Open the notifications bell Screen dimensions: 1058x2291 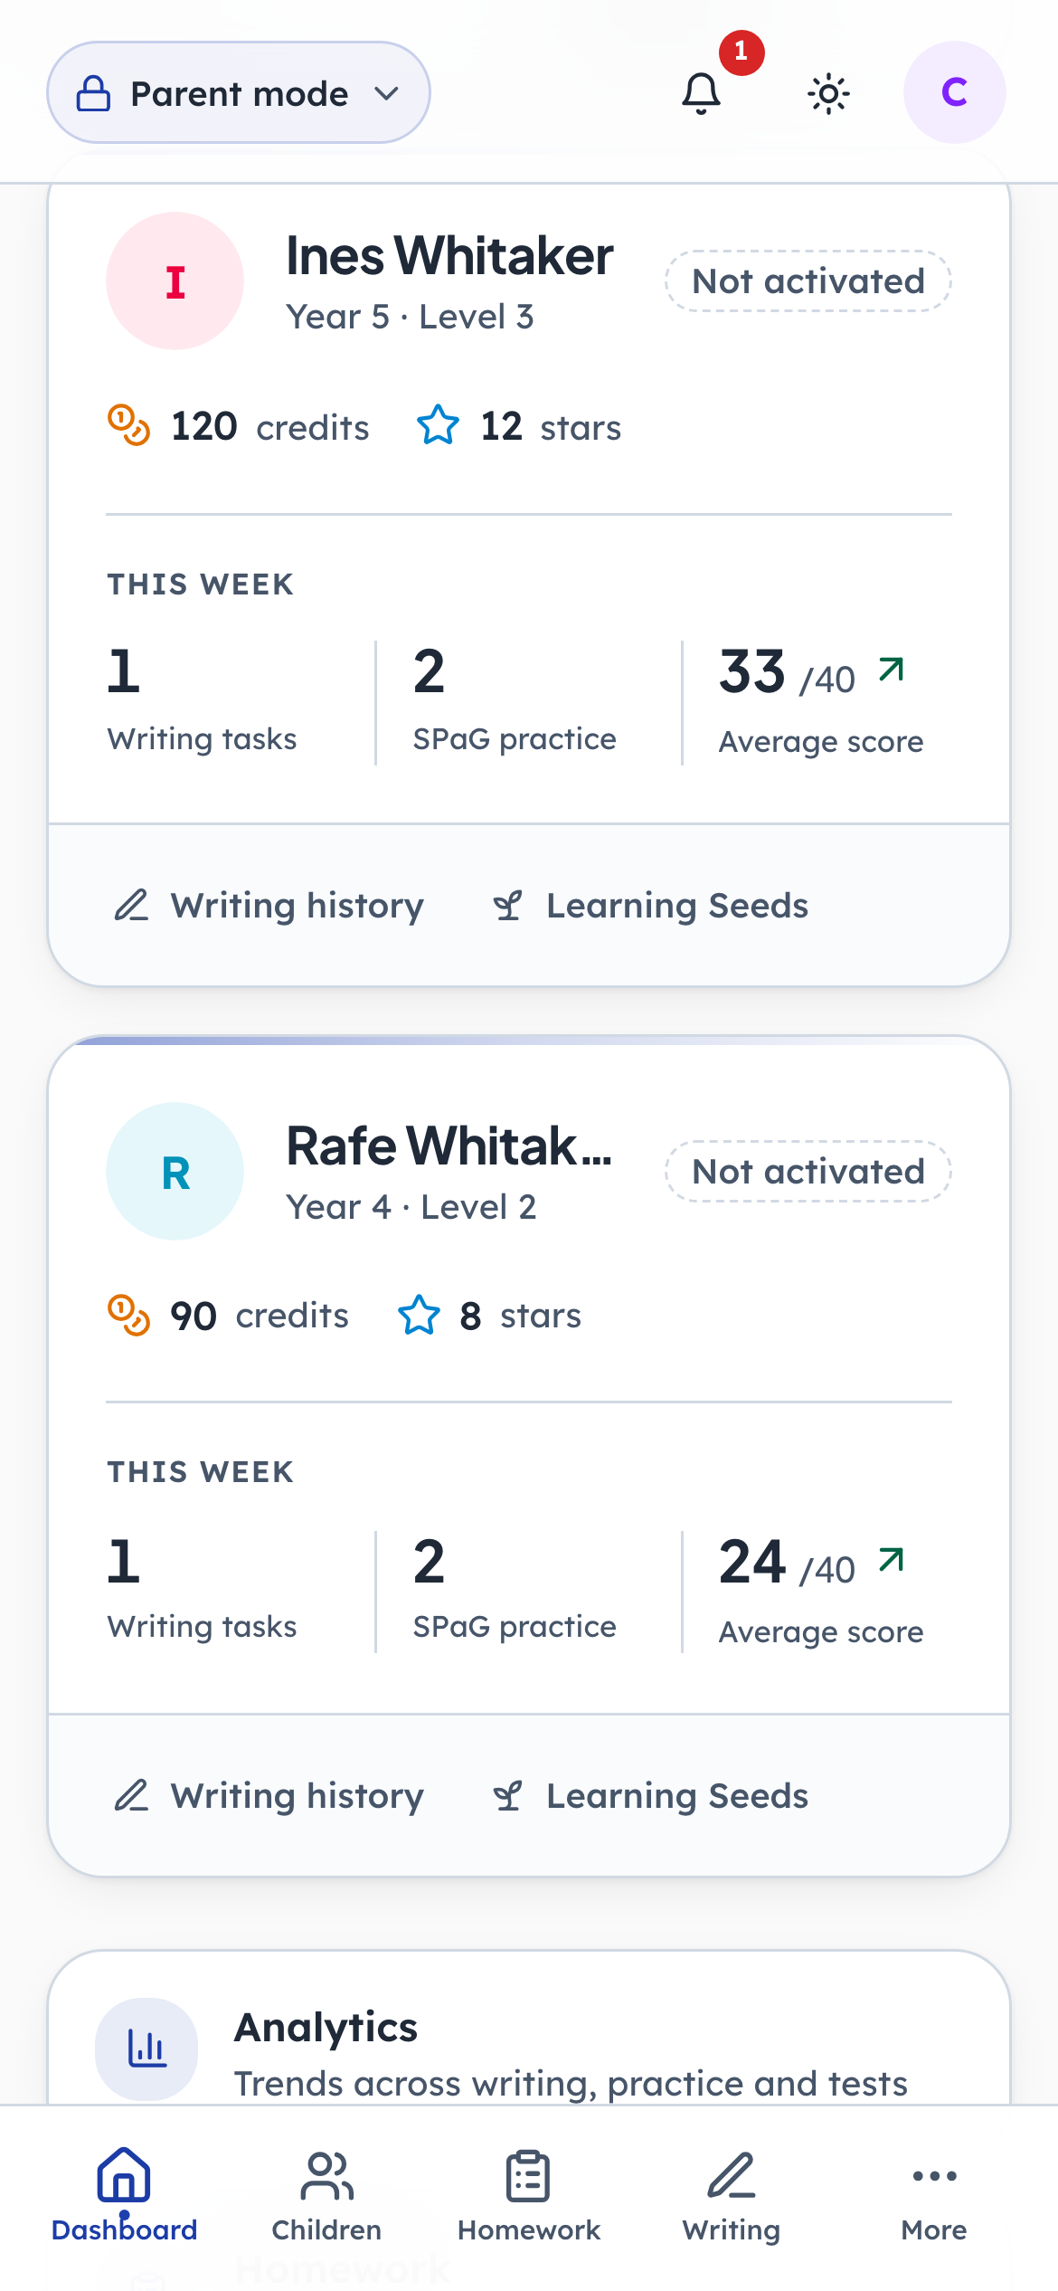pyautogui.click(x=702, y=93)
